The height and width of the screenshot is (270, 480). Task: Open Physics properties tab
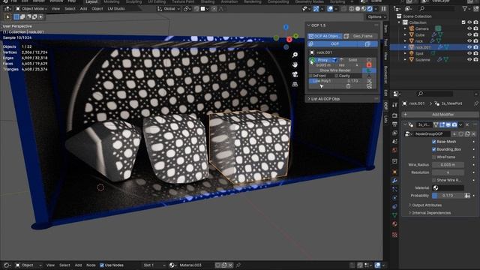click(x=394, y=198)
